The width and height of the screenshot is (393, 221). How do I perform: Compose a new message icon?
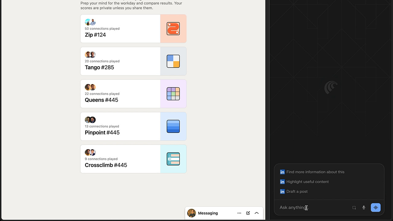click(x=248, y=213)
